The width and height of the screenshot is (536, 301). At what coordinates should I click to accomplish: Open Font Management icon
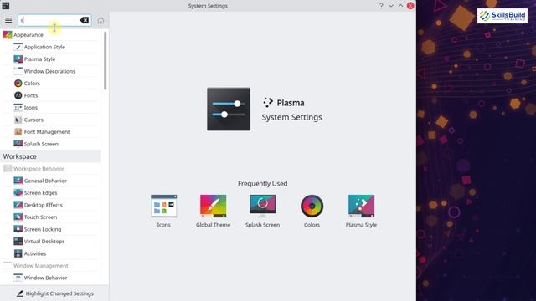pyautogui.click(x=18, y=132)
